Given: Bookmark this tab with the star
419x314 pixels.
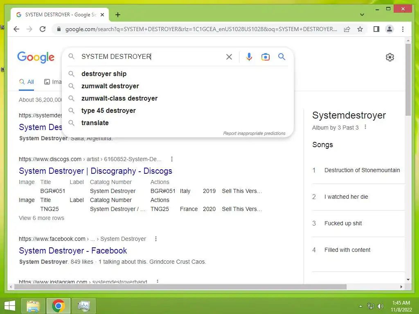Looking at the screenshot, I should tap(360, 29).
